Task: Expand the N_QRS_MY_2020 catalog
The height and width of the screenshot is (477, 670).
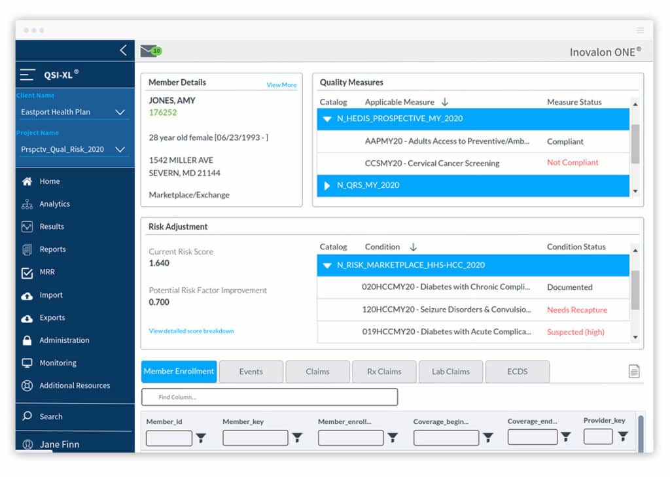Action: point(327,186)
